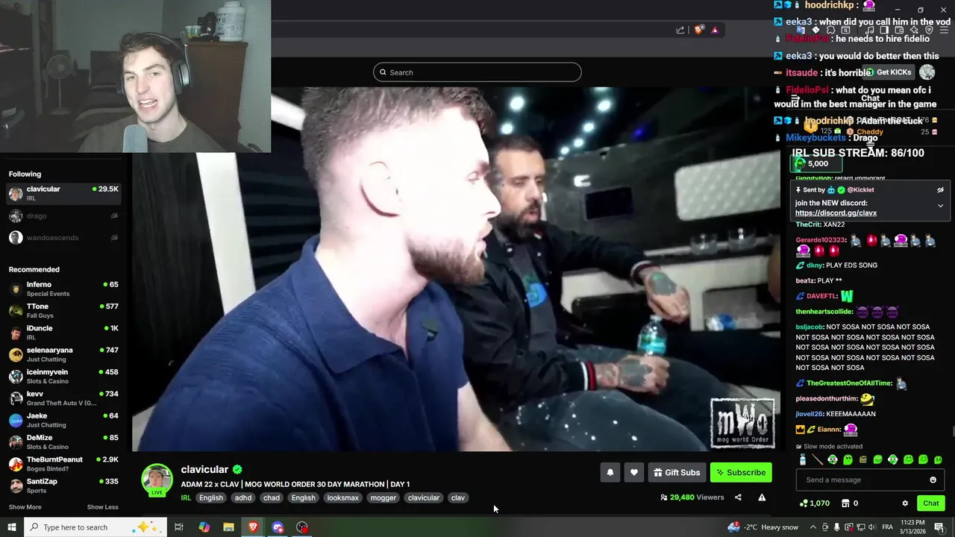Select the adhd tag
Screen dimensions: 955x537
pyautogui.click(x=243, y=497)
